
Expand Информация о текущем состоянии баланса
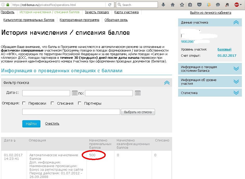pos(236,69)
